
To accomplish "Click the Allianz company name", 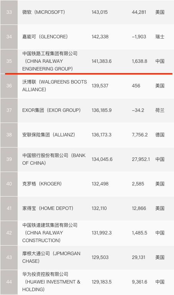I will tap(49, 135).
